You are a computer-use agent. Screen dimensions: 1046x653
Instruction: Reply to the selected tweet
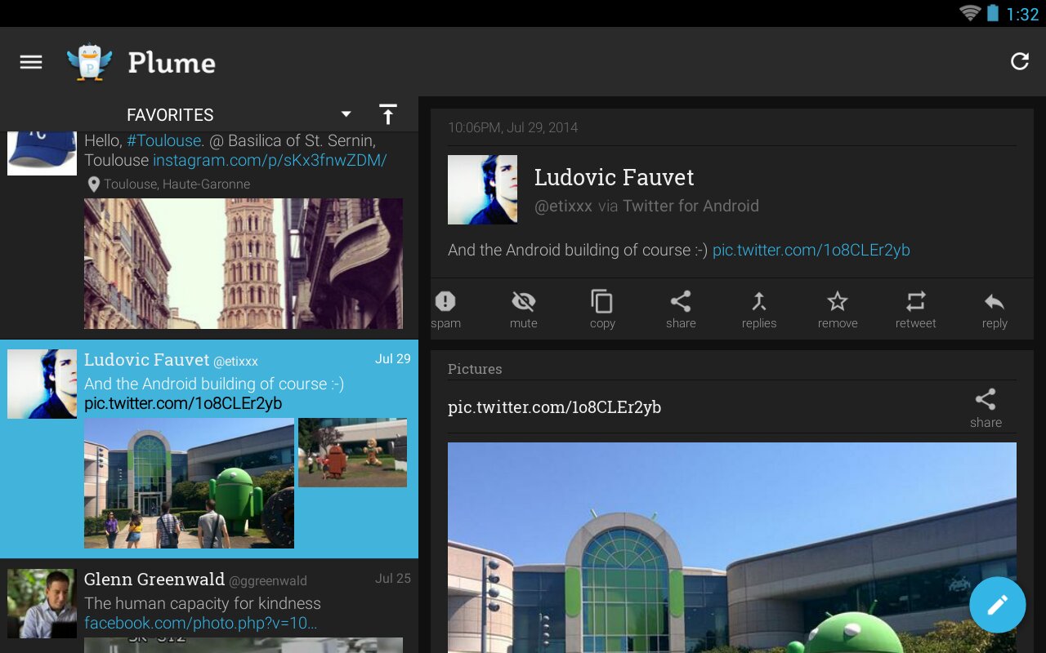click(994, 309)
